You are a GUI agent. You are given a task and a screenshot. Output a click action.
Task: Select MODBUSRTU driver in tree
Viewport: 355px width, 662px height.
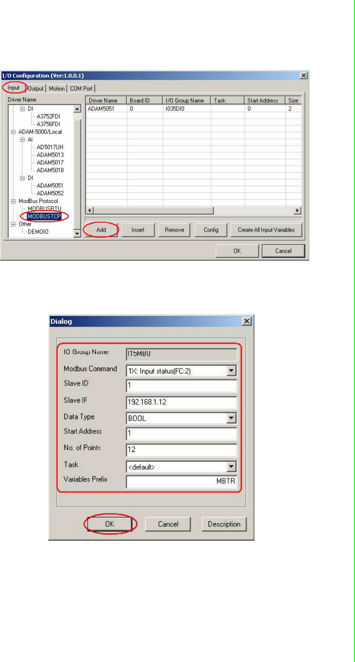(x=44, y=209)
